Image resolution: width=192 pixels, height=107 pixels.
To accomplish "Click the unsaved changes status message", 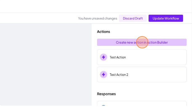I will tap(98, 18).
